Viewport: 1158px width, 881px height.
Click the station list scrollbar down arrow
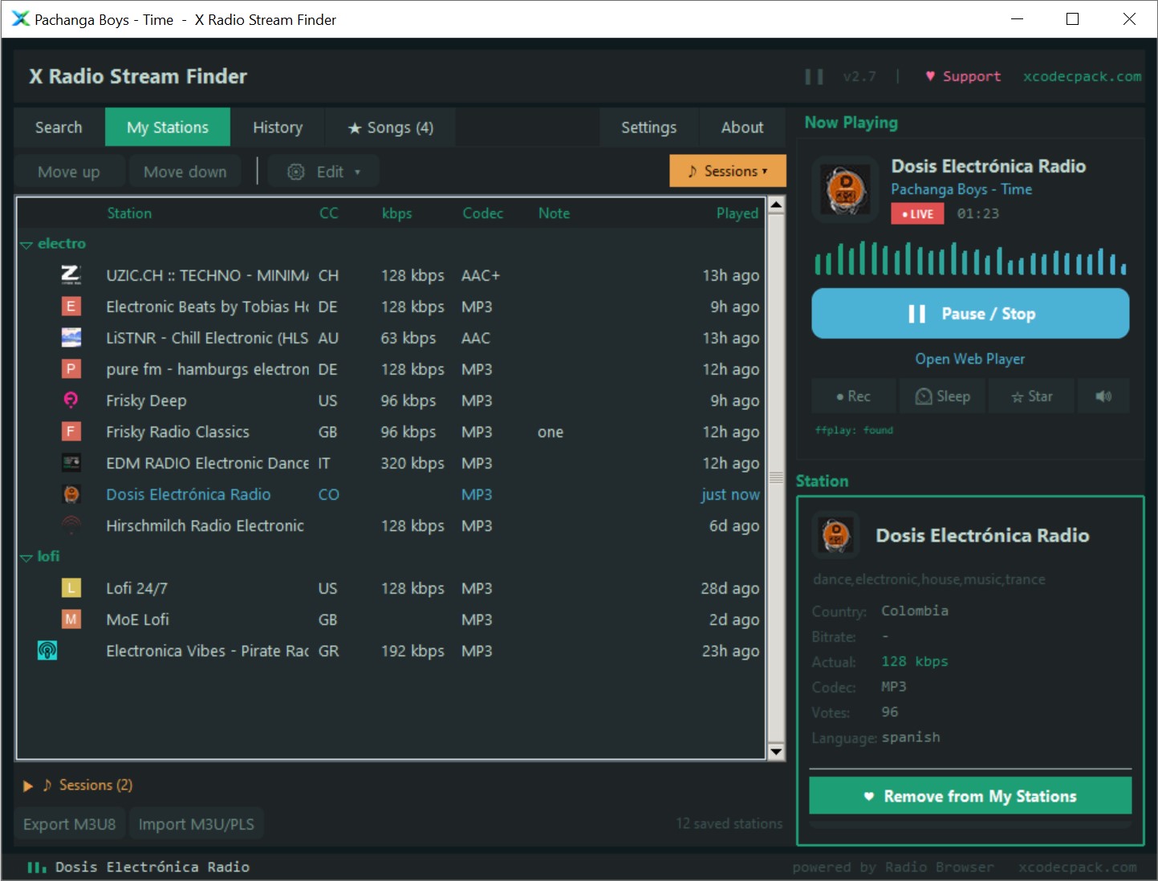coord(776,752)
